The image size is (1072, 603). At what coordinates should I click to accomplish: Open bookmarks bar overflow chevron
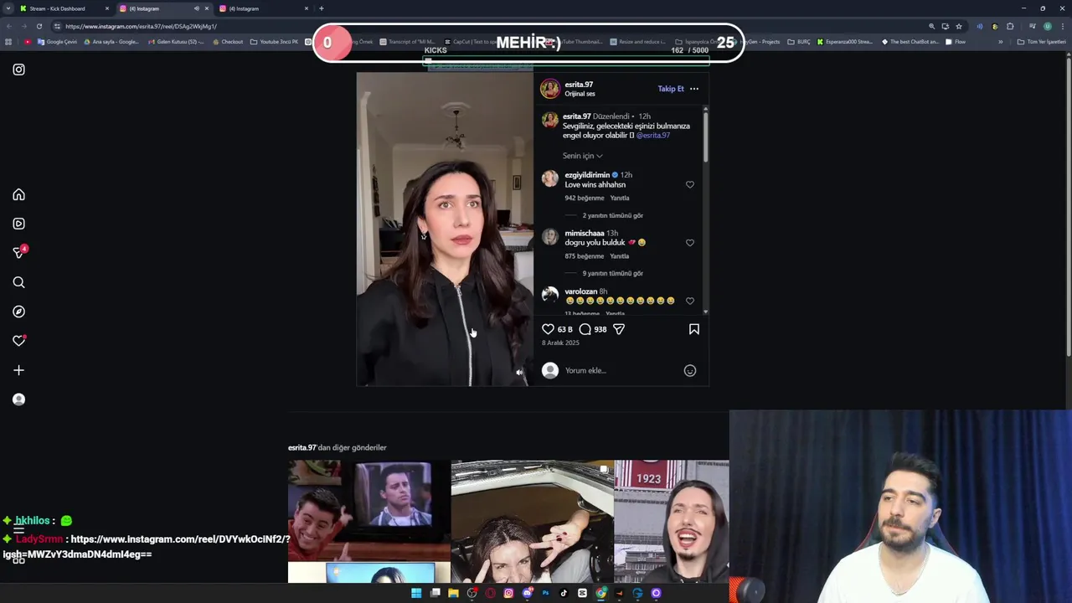coord(1000,42)
